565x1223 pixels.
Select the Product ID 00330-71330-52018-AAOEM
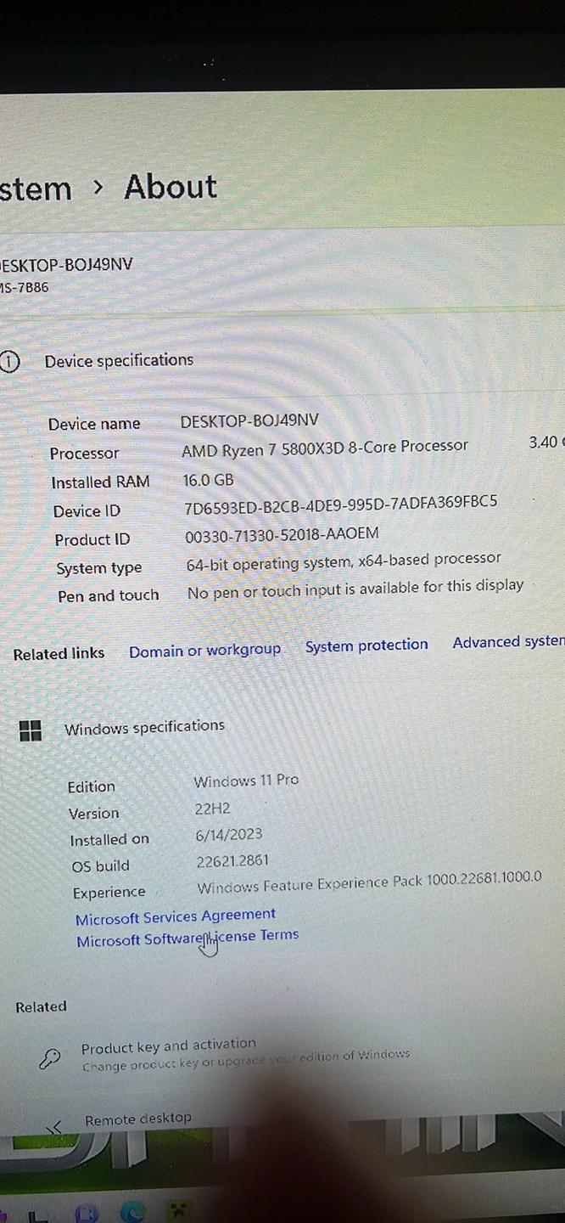coord(282,534)
